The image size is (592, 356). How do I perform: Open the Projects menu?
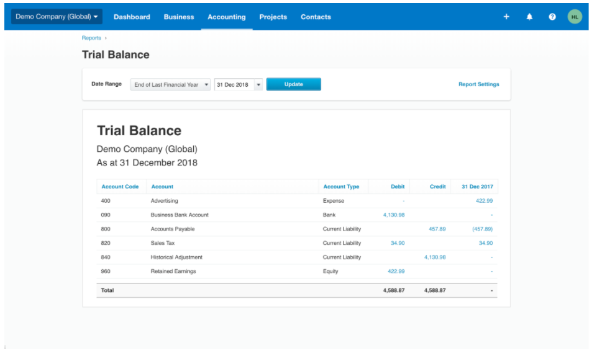pos(273,17)
